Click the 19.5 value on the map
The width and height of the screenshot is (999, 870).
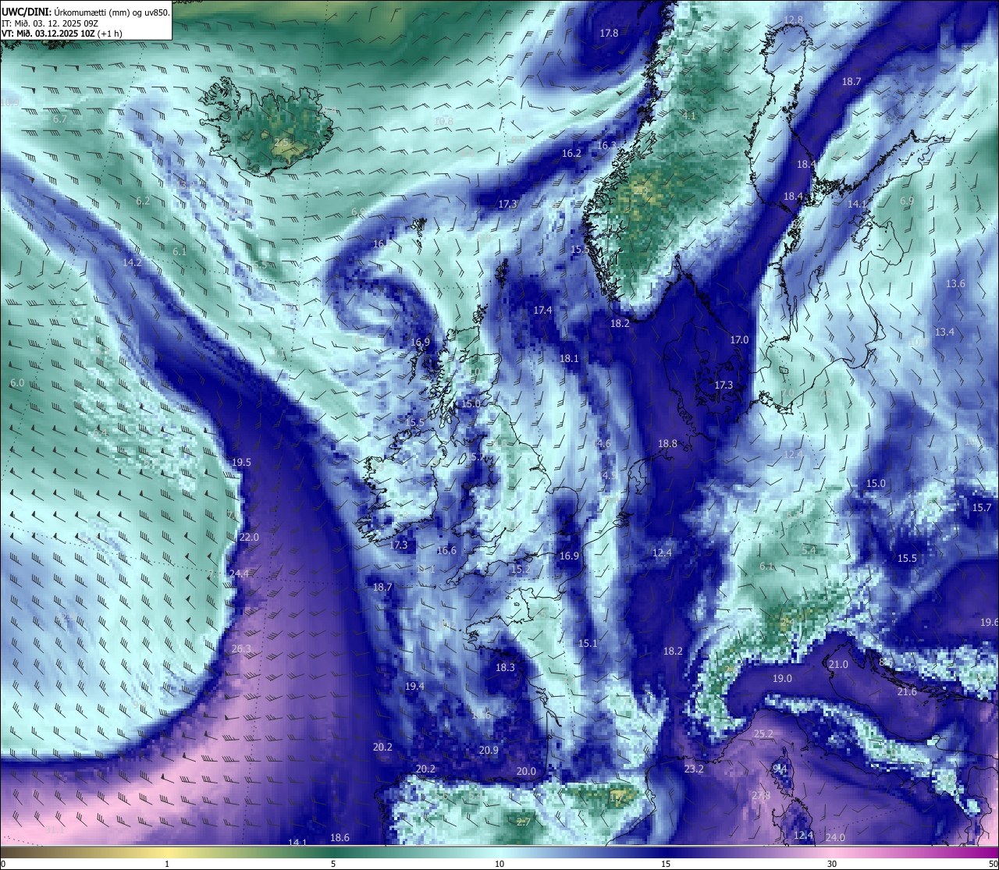click(241, 463)
